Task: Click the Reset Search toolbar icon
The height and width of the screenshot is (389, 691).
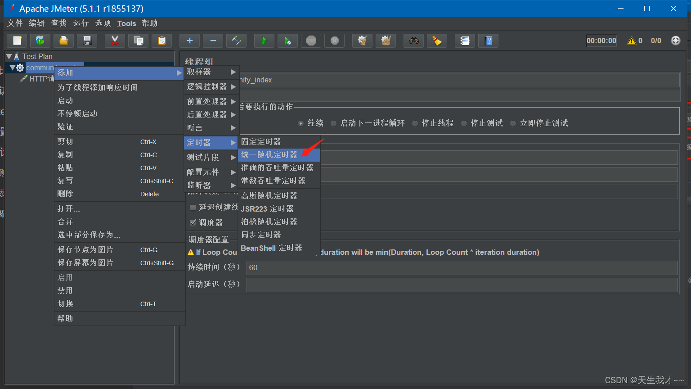Action: (437, 41)
